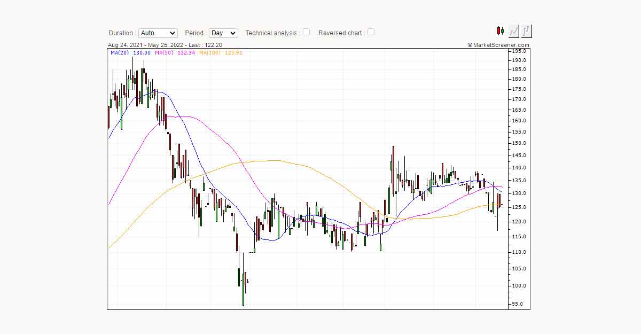Click the MA(100) value 125.91

234,53
